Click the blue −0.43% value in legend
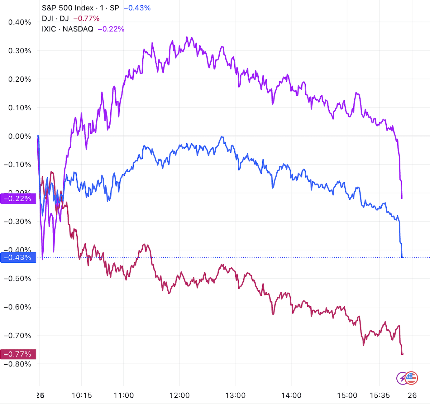430x407 pixels. click(137, 8)
